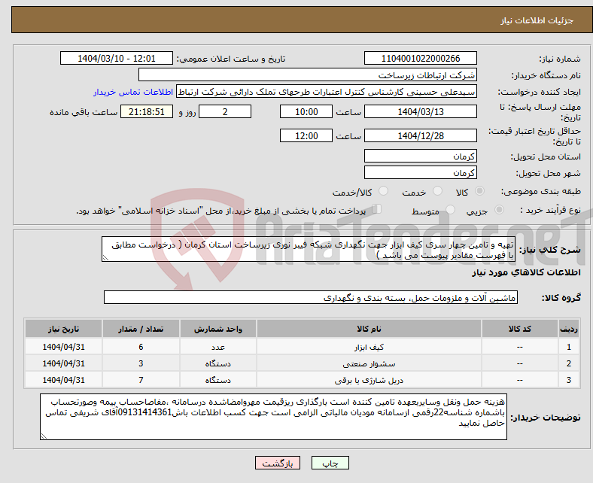Image resolution: width=593 pixels, height=483 pixels.
Task: Click the remaining time field 21:18:51
Action: tap(147, 112)
